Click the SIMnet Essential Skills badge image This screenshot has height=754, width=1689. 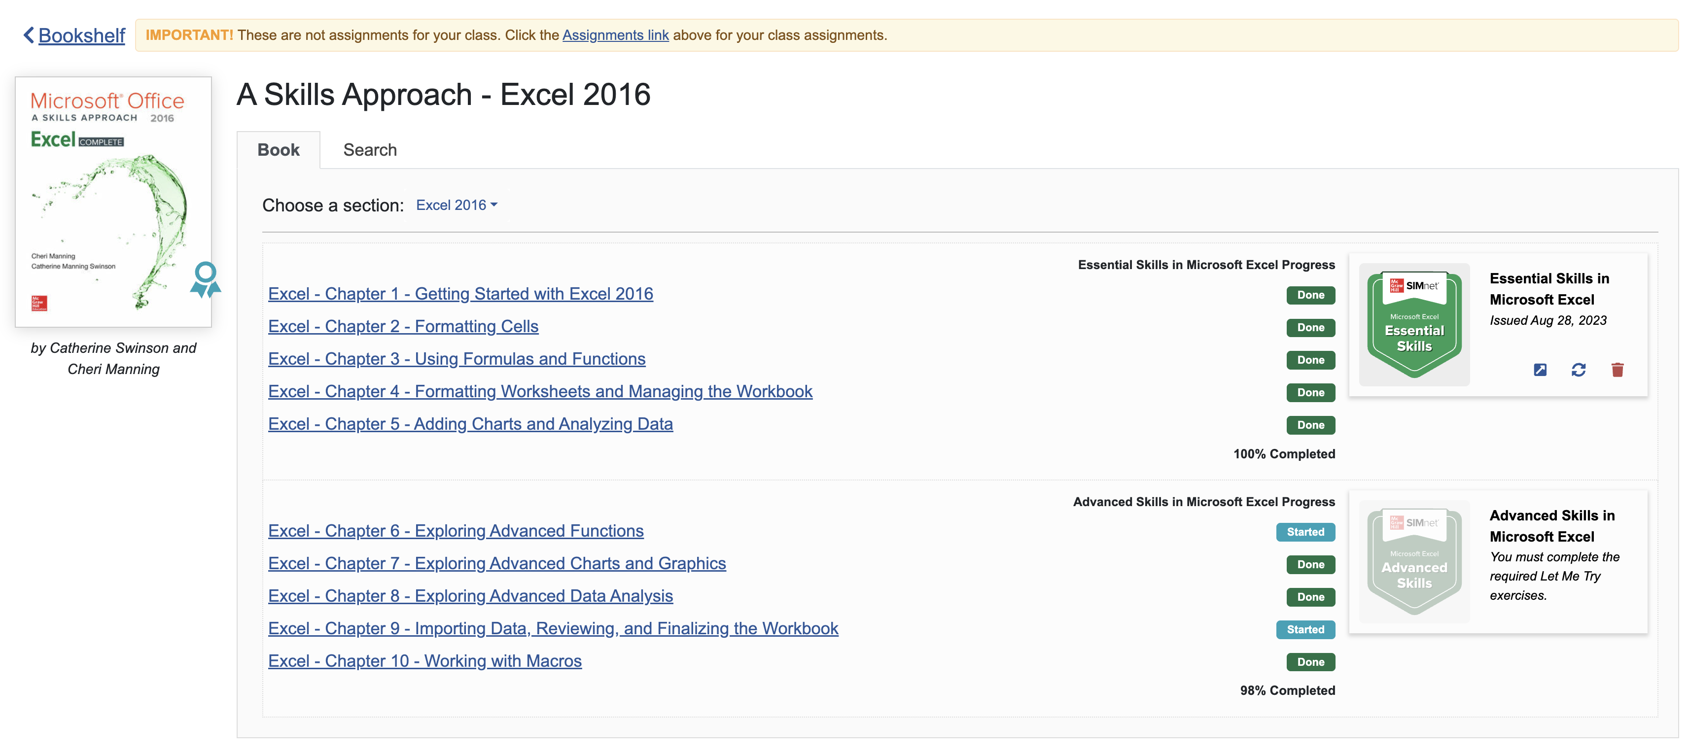tap(1413, 323)
